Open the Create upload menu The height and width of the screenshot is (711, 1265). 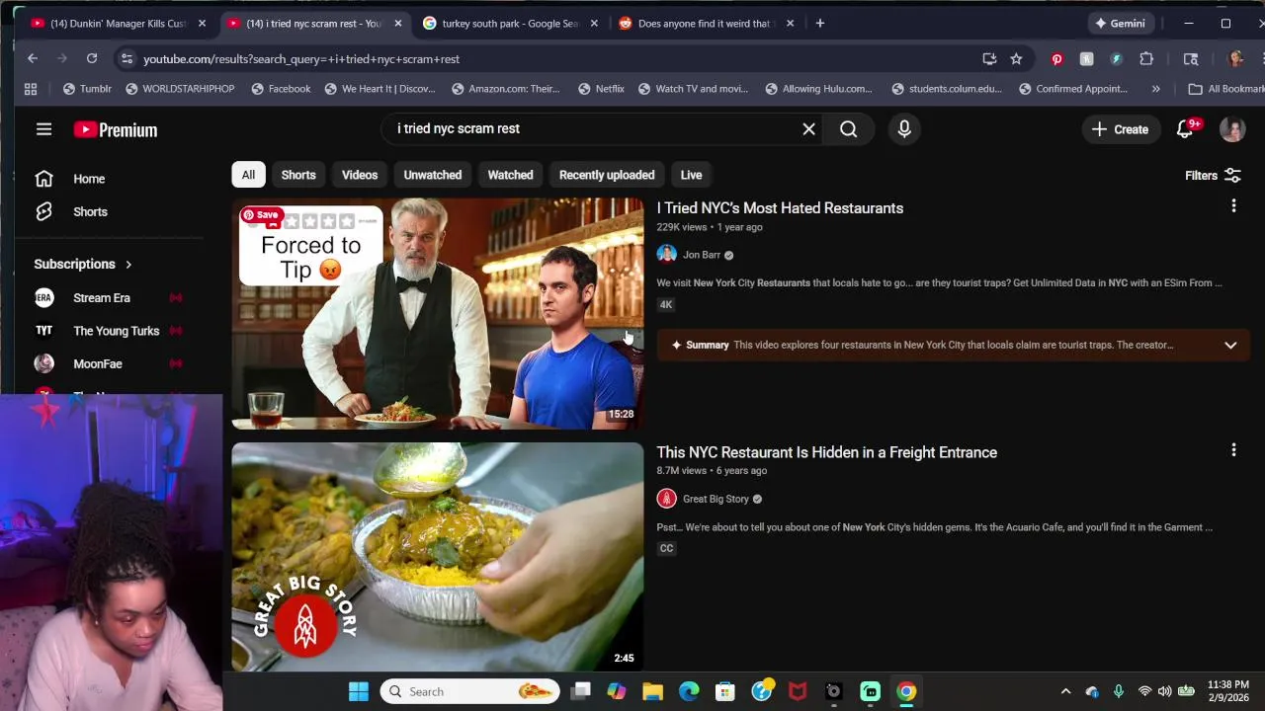(x=1120, y=129)
